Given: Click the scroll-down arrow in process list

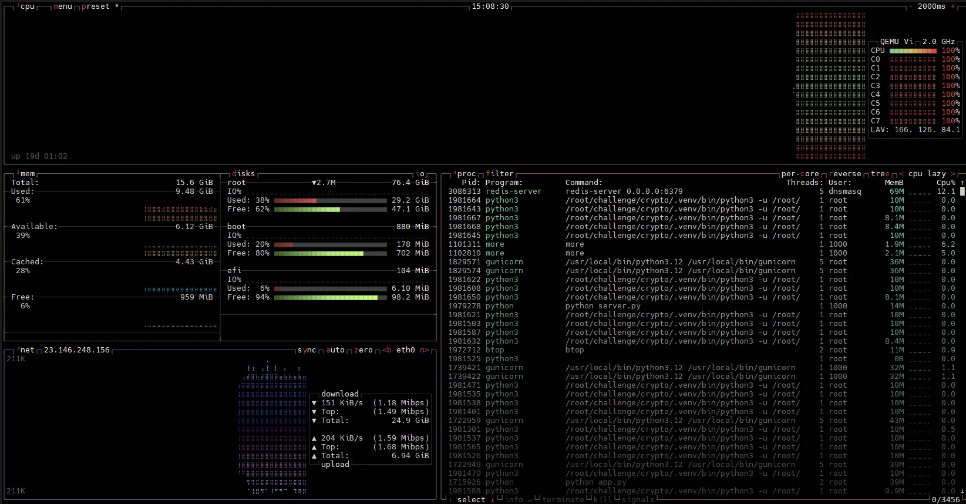Looking at the screenshot, I should (x=962, y=491).
